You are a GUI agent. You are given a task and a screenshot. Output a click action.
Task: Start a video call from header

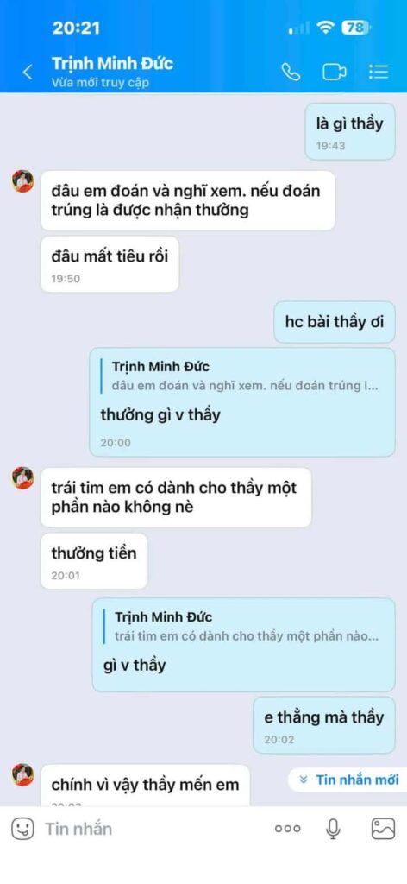pyautogui.click(x=335, y=73)
